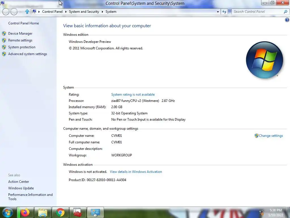This screenshot has height=218, width=290.
Task: Click the shield icon beside Change settings
Action: pyautogui.click(x=256, y=136)
